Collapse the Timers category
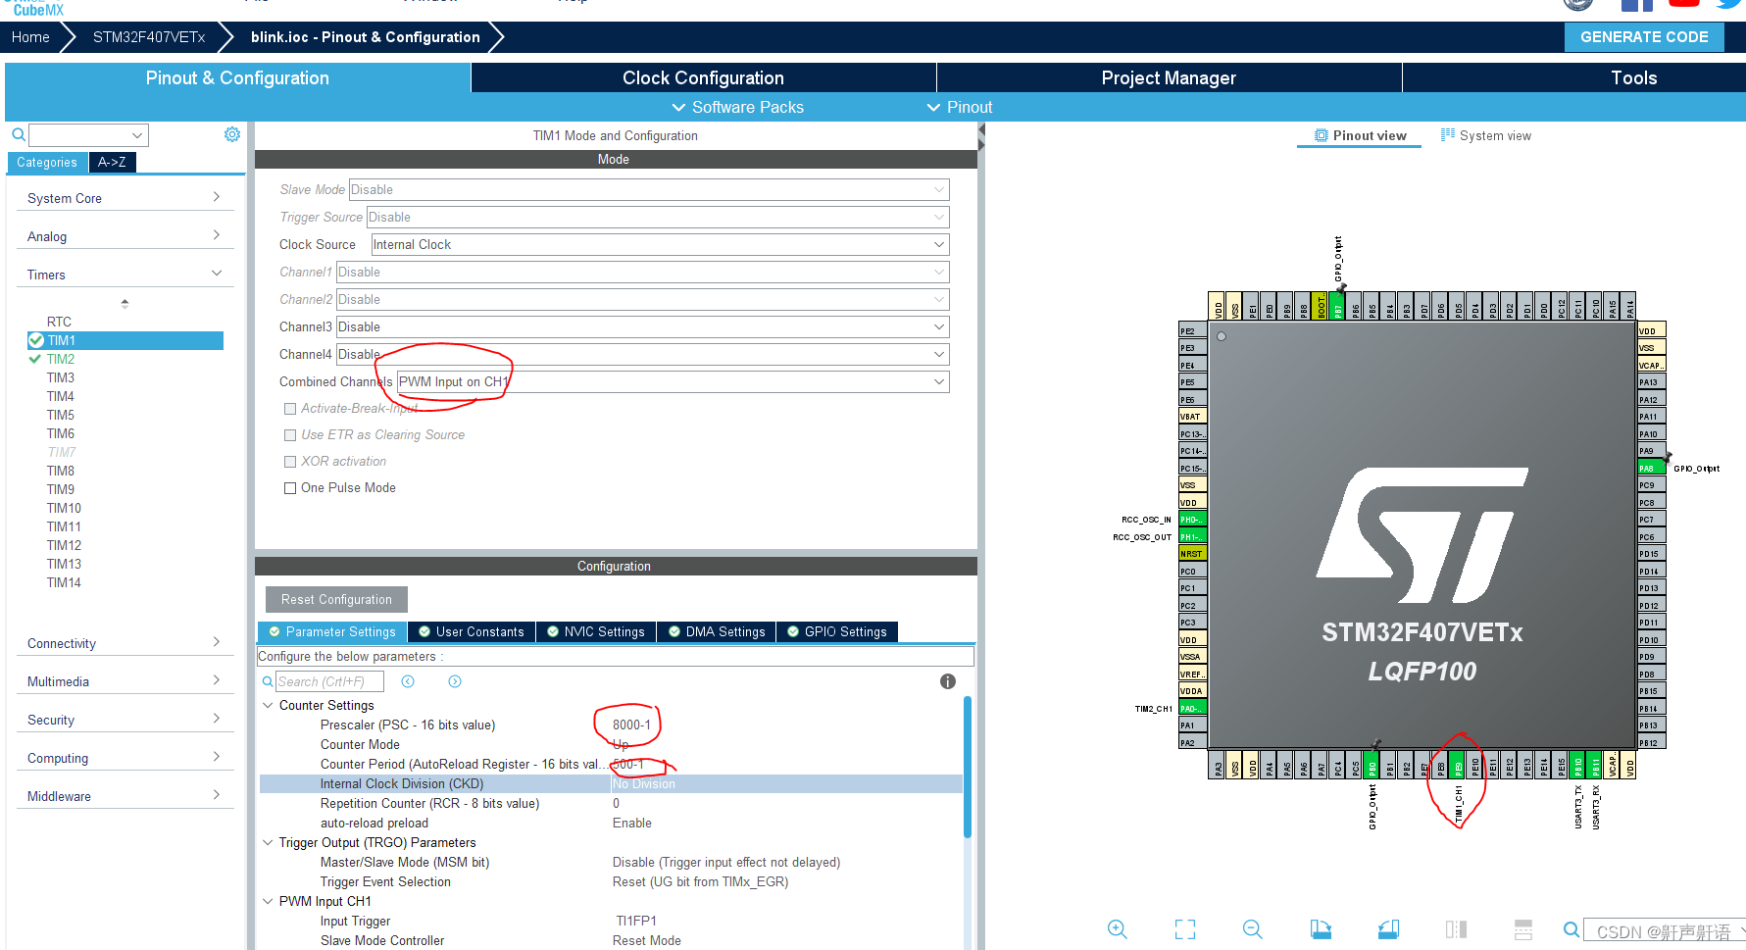1746x950 pixels. click(x=125, y=275)
